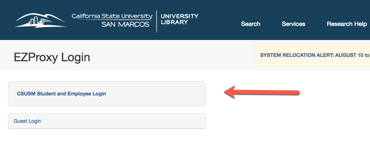370x161 pixels.
Task: Click the word LIBRARY in header
Action: [174, 22]
